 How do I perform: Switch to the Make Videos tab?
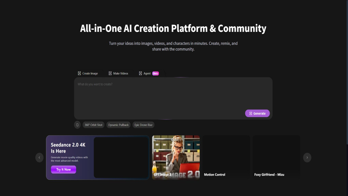pyautogui.click(x=118, y=73)
